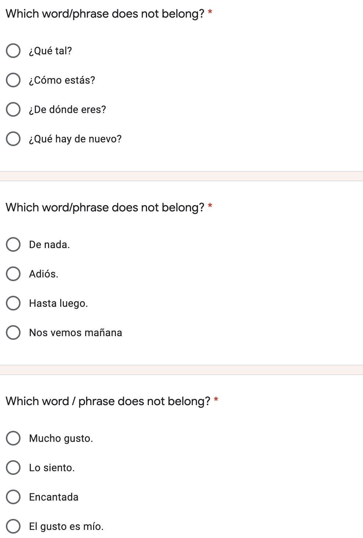Viewport: 363px width, 538px height.
Task: Select the 'Encantada' radio button
Action: (x=13, y=497)
